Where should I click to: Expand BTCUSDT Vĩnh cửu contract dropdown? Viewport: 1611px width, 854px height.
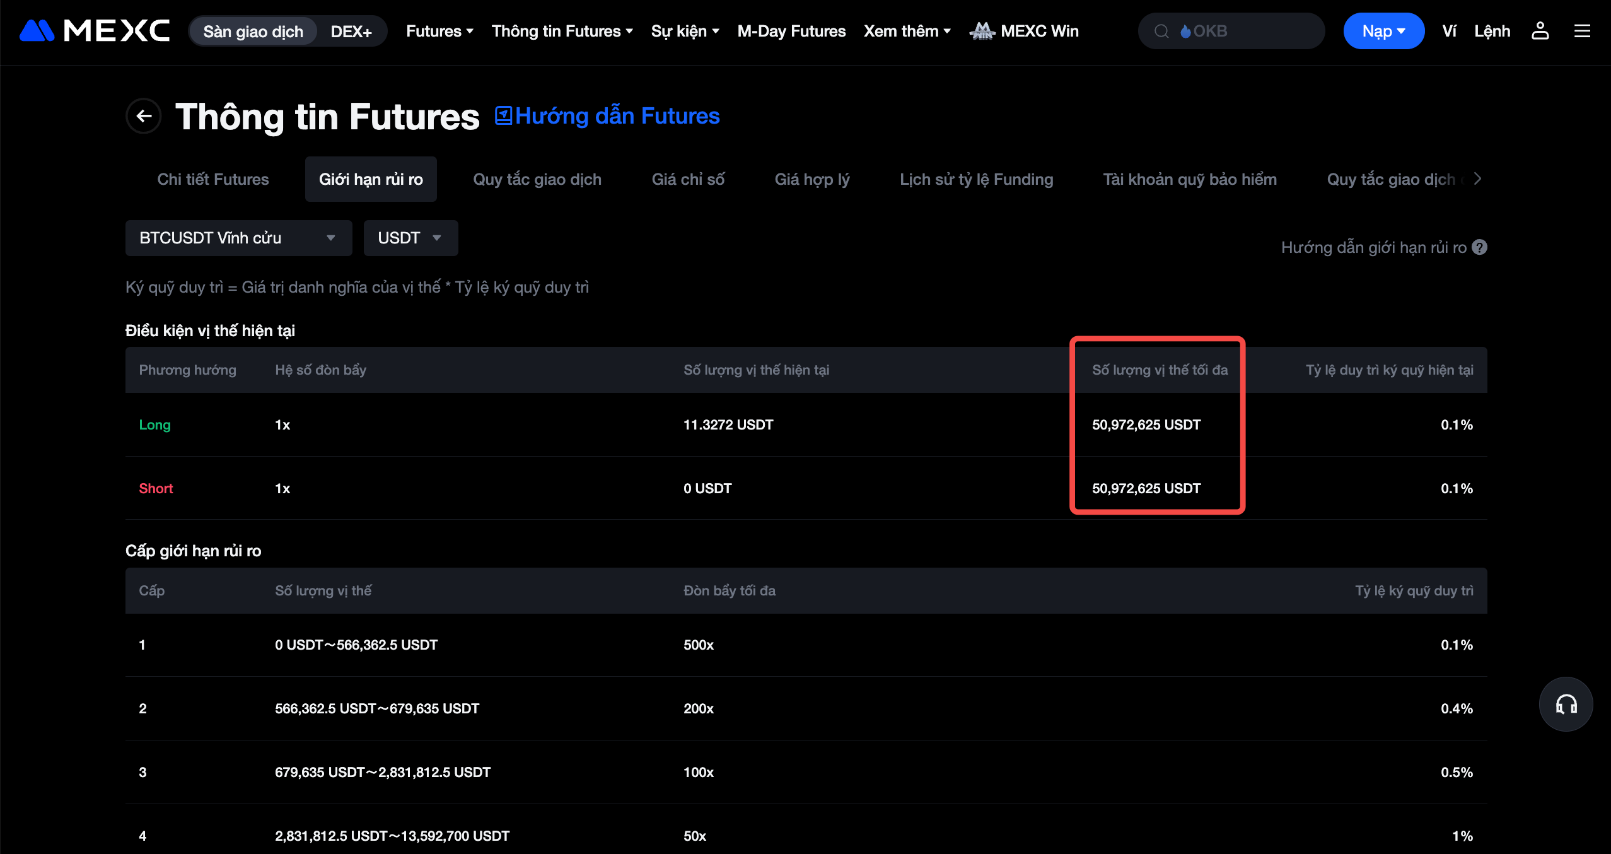coord(238,238)
